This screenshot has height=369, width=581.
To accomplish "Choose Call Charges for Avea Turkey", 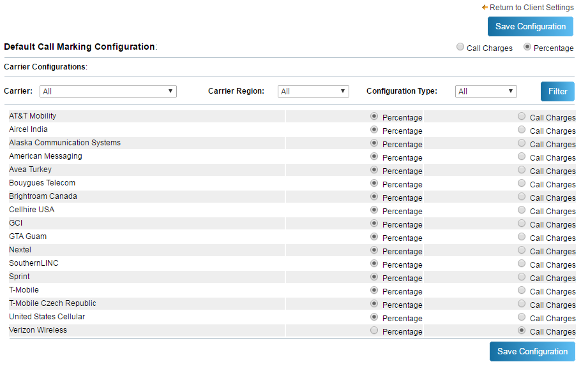I will [522, 170].
